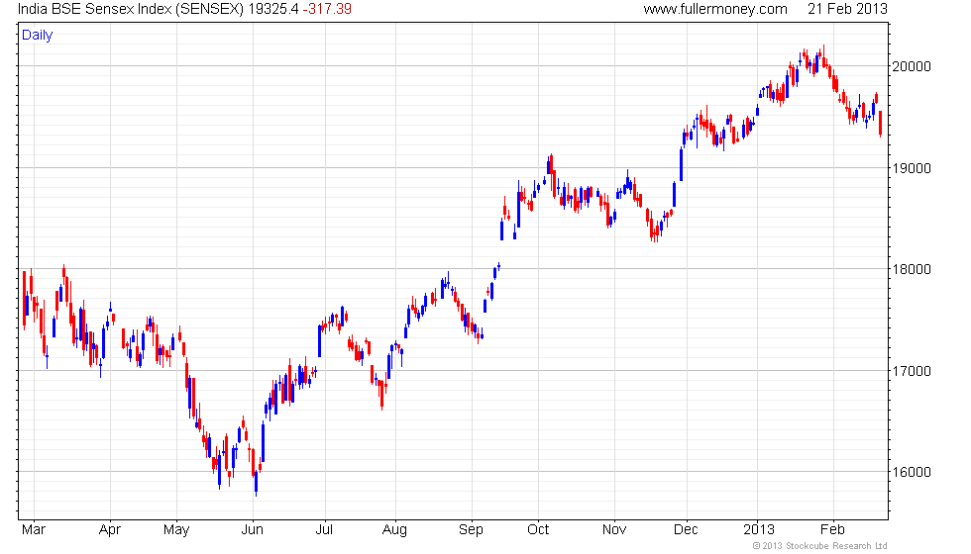Click the 'Jun' month label
Screen dimensions: 971x554
point(252,530)
